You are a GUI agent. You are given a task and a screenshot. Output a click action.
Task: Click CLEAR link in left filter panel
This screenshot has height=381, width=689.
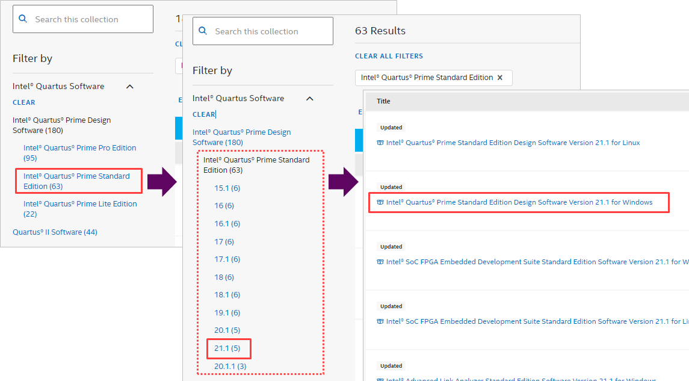click(x=23, y=102)
